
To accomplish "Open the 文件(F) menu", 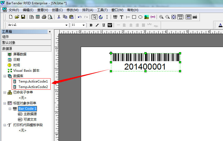I will coord(14,10).
